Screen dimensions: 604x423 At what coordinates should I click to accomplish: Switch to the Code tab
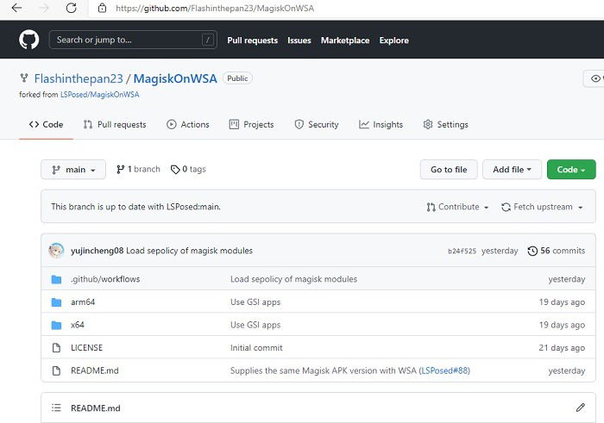point(46,125)
